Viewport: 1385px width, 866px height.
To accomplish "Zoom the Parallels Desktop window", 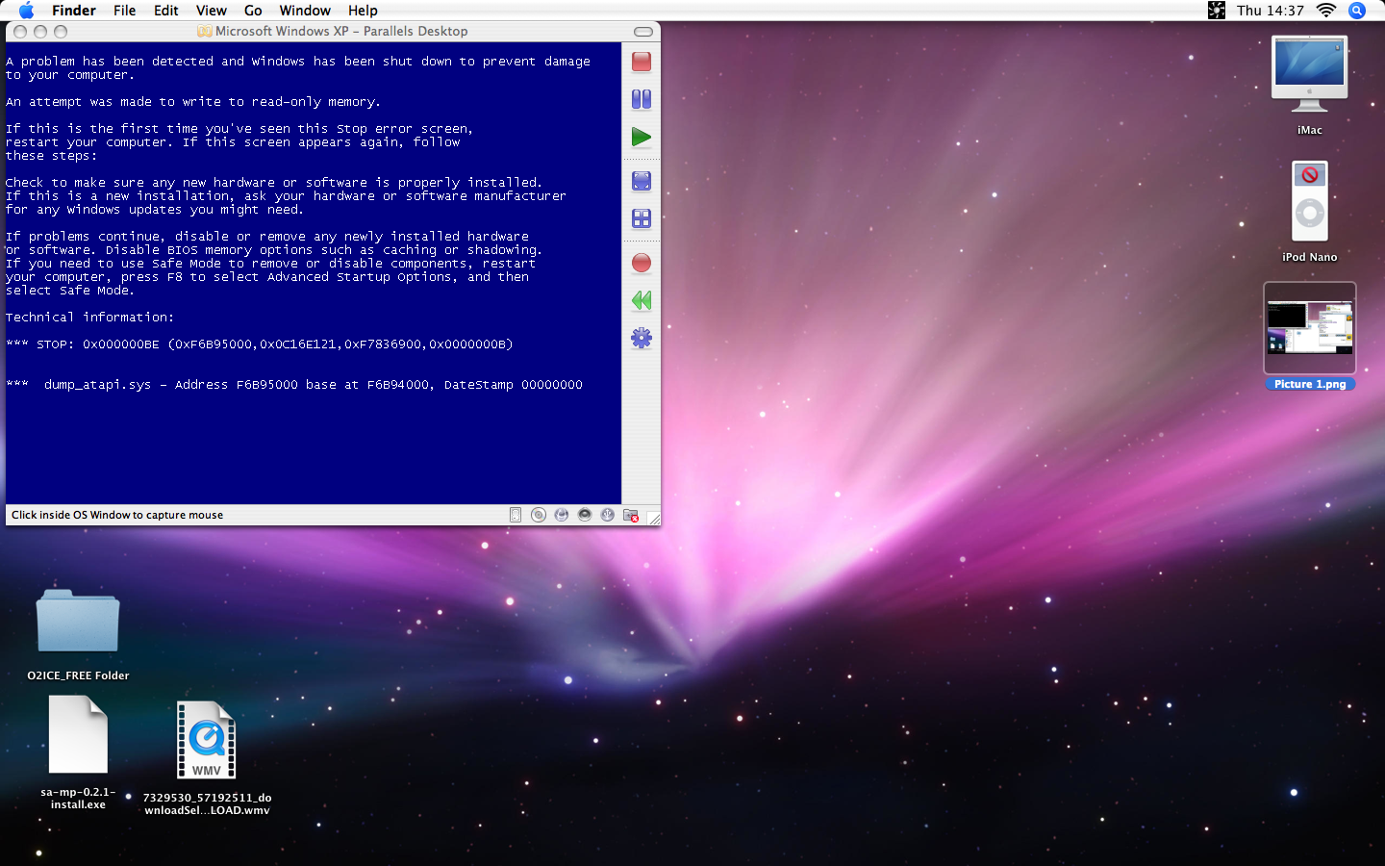I will 61,32.
